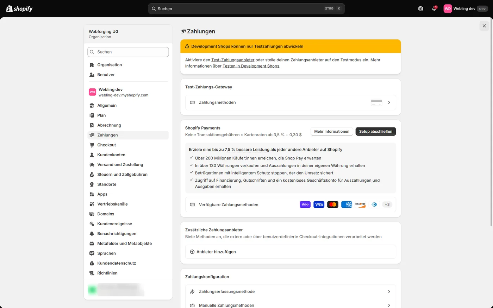Click the Vertriebskanäle icon
The image size is (493, 308).
pos(92,204)
